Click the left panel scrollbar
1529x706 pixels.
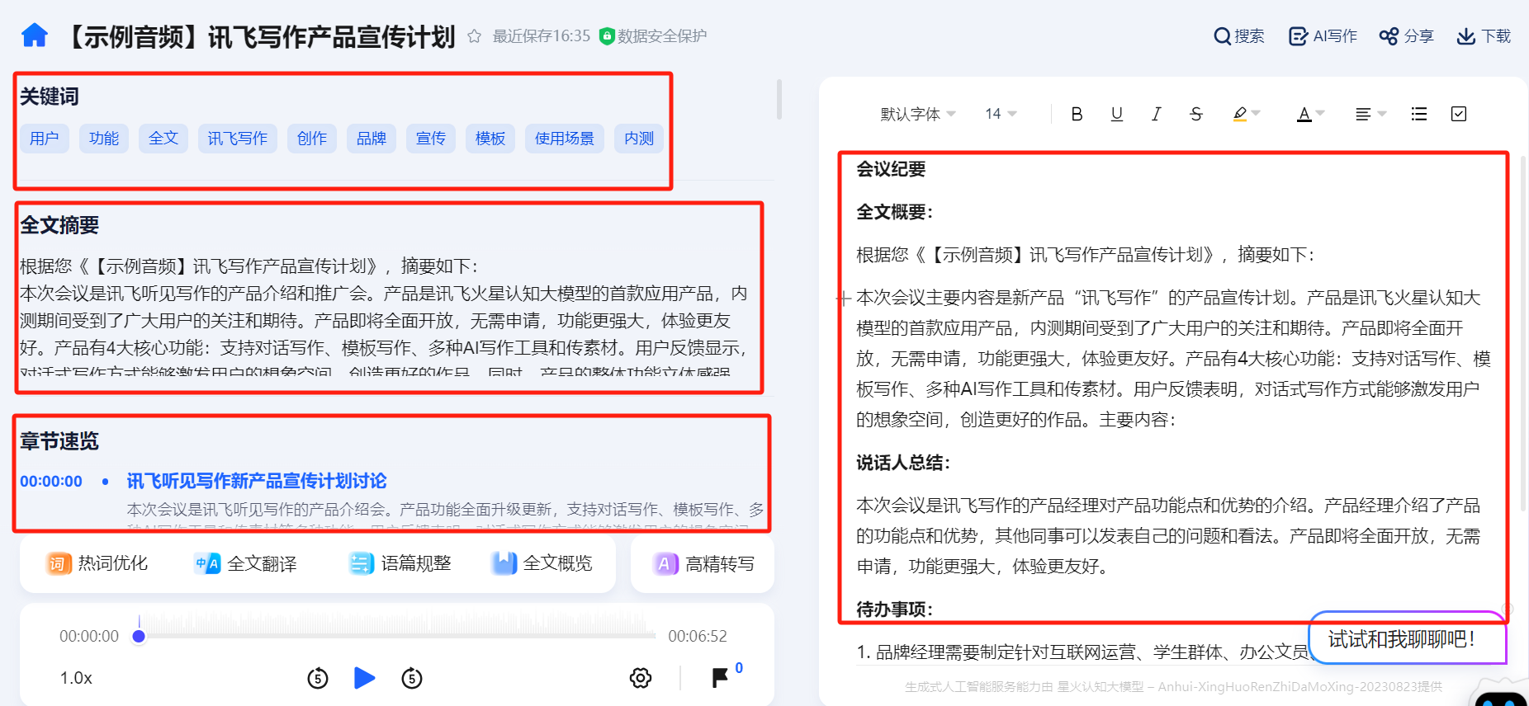779,100
